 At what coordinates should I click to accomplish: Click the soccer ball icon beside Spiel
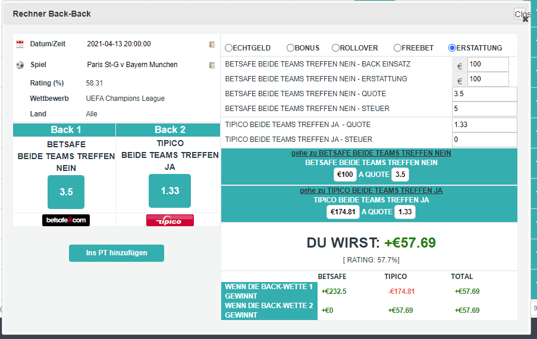[x=20, y=65]
